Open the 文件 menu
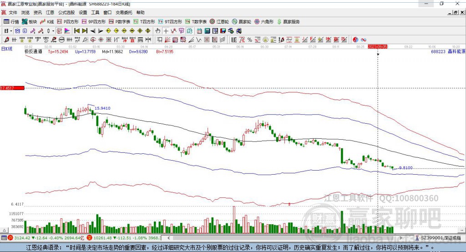This screenshot has width=466, height=252. tap(13, 12)
